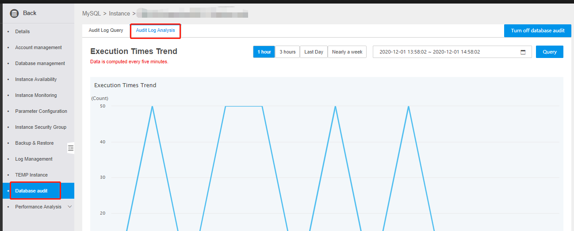This screenshot has width=574, height=231.
Task: Switch to the Audit Log Analysis tab
Action: 155,31
